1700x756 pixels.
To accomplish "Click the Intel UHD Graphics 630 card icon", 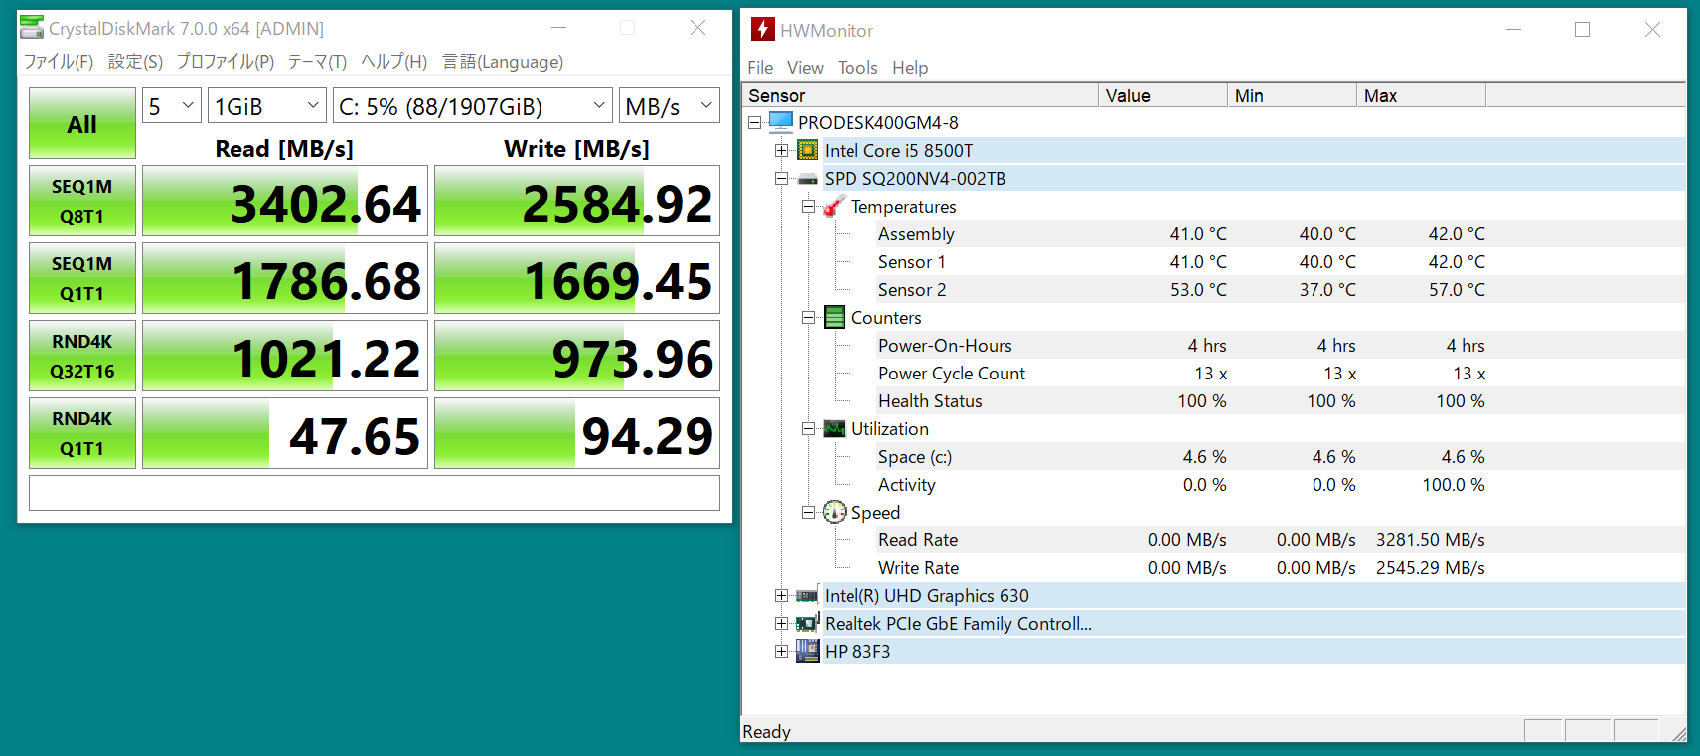I will pos(808,596).
